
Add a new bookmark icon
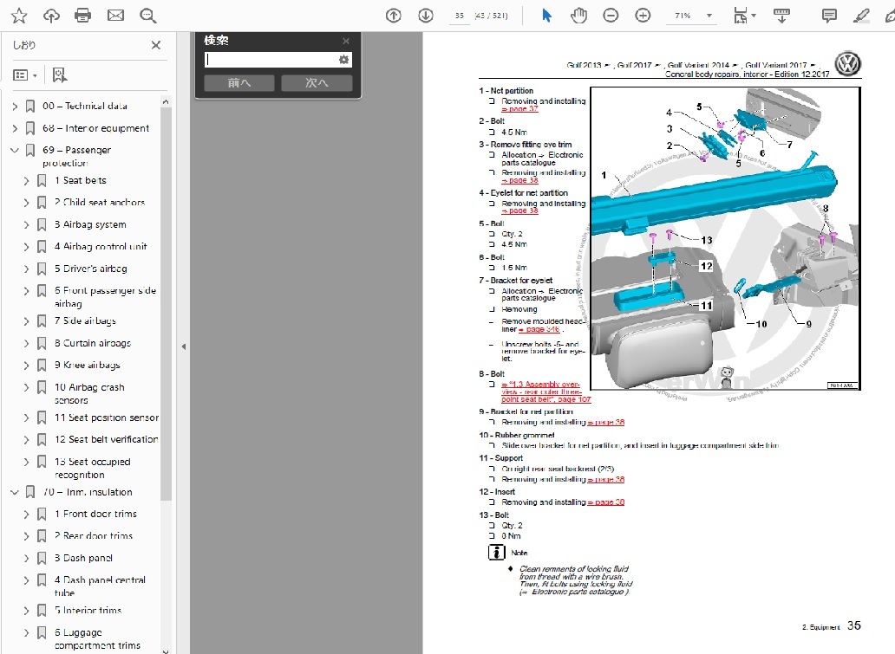[59, 74]
